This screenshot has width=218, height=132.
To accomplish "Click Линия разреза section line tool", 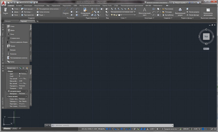I will 193,12.
